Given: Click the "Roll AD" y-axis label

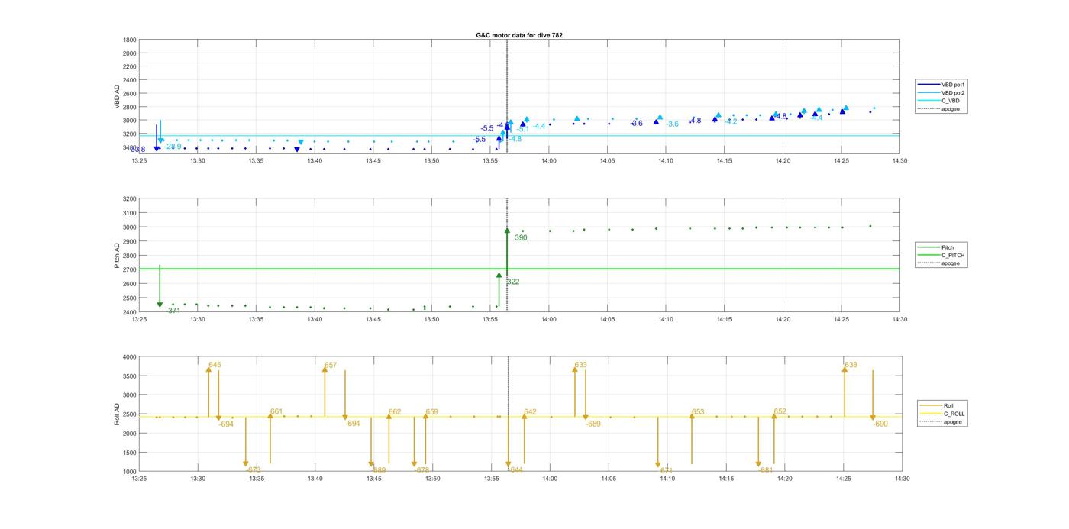Looking at the screenshot, I should (x=118, y=414).
